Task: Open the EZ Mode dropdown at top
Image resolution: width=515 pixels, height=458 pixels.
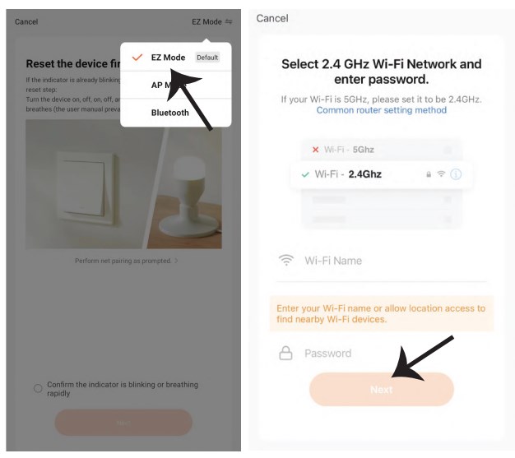Action: click(x=212, y=21)
